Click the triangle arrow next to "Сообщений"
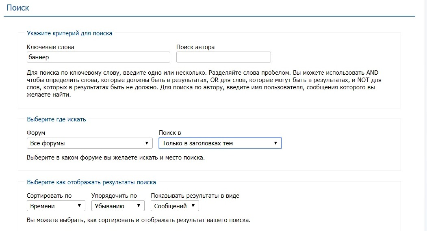The image size is (427, 231). coord(193,206)
